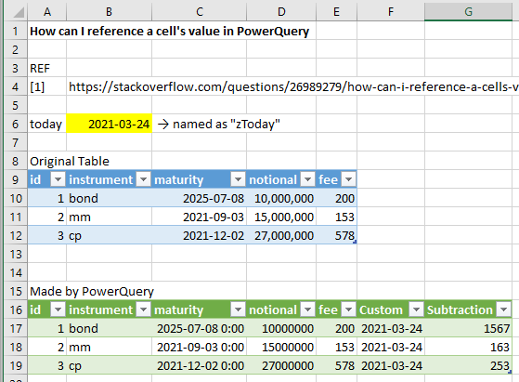Image resolution: width=519 pixels, height=382 pixels.
Task: Open maturity filter dropdown in Original Table
Action: coord(238,179)
